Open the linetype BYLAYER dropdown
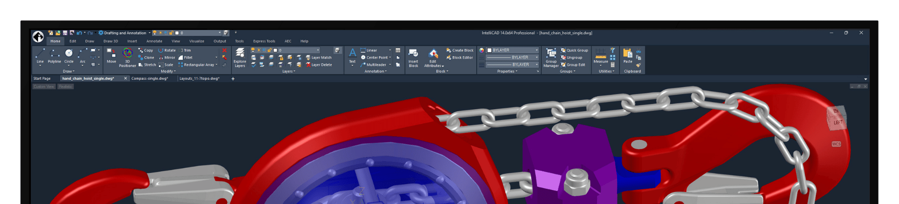 (536, 58)
